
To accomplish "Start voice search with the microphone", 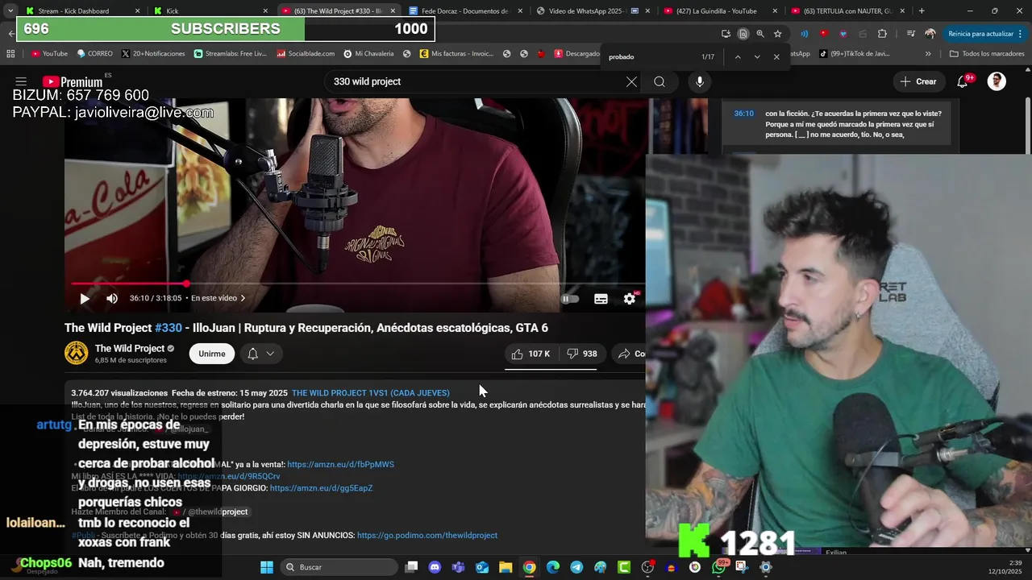I will point(699,81).
